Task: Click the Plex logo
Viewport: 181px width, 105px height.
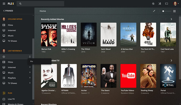Action: tap(11, 4)
